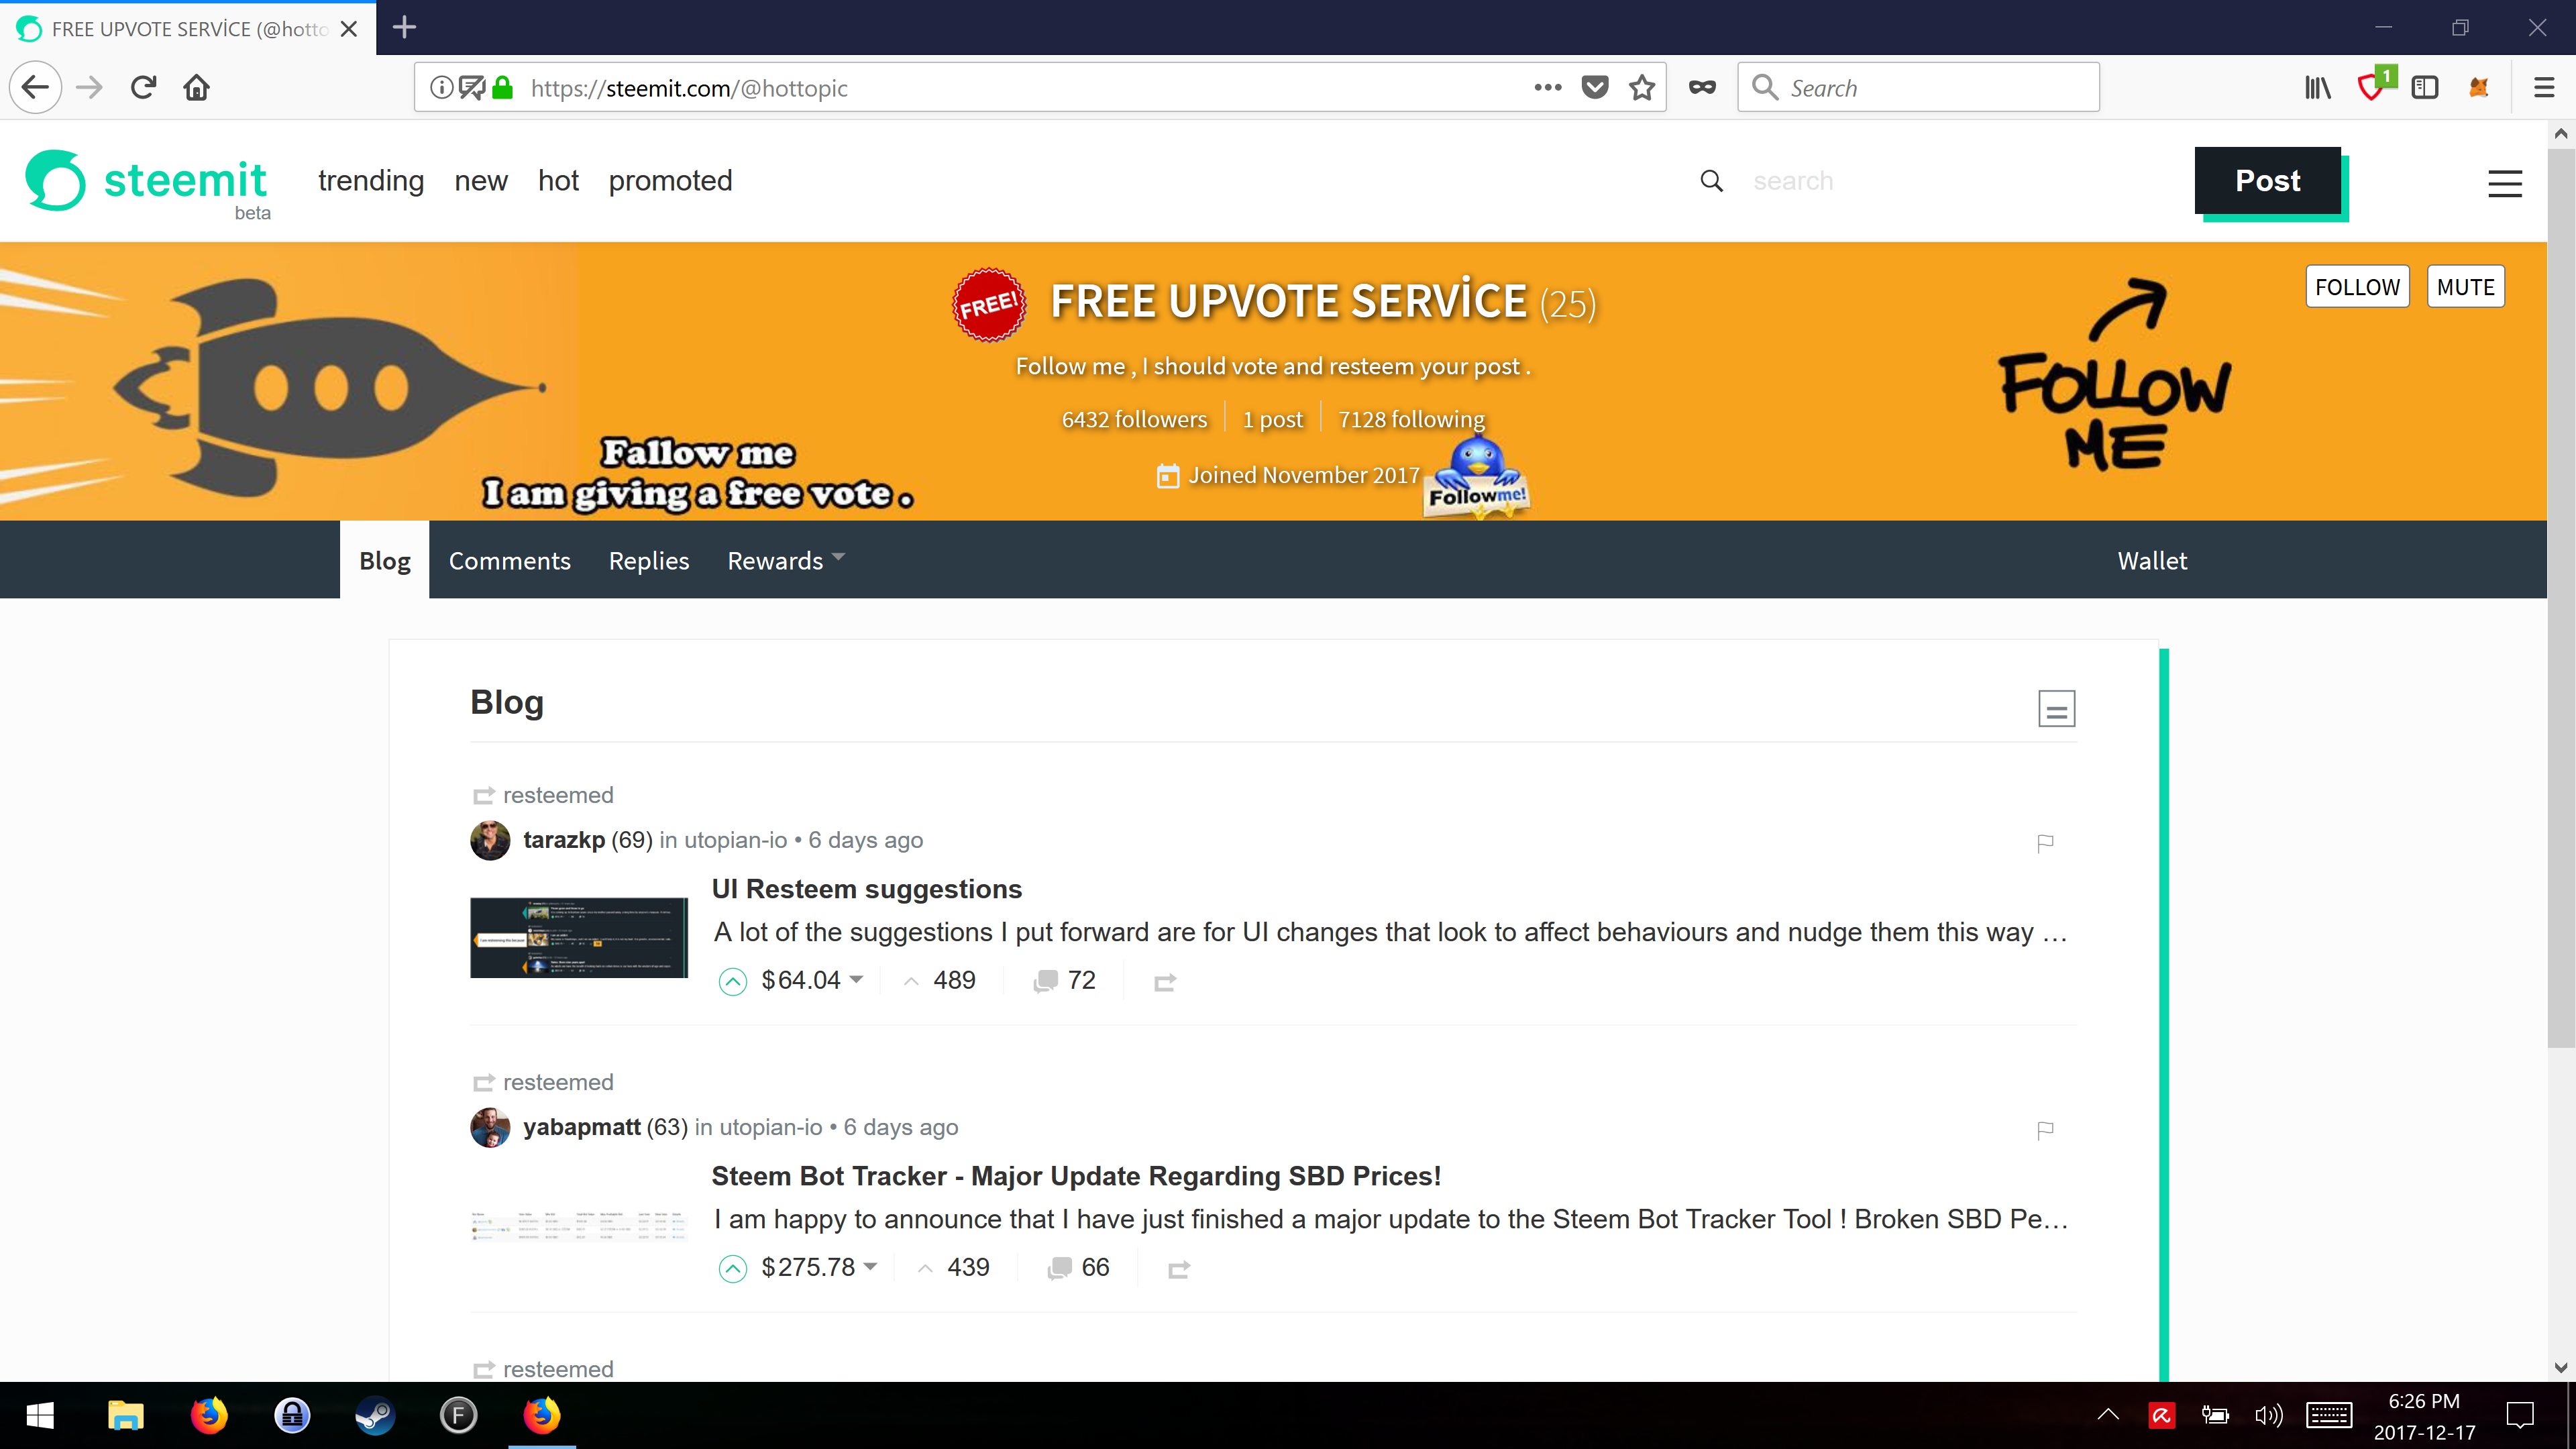This screenshot has height=1449, width=2576.
Task: Switch to the Comments tab
Action: (509, 560)
